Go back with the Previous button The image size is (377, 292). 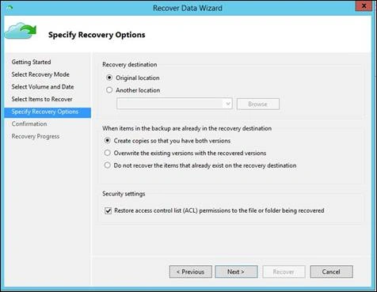[190, 271]
